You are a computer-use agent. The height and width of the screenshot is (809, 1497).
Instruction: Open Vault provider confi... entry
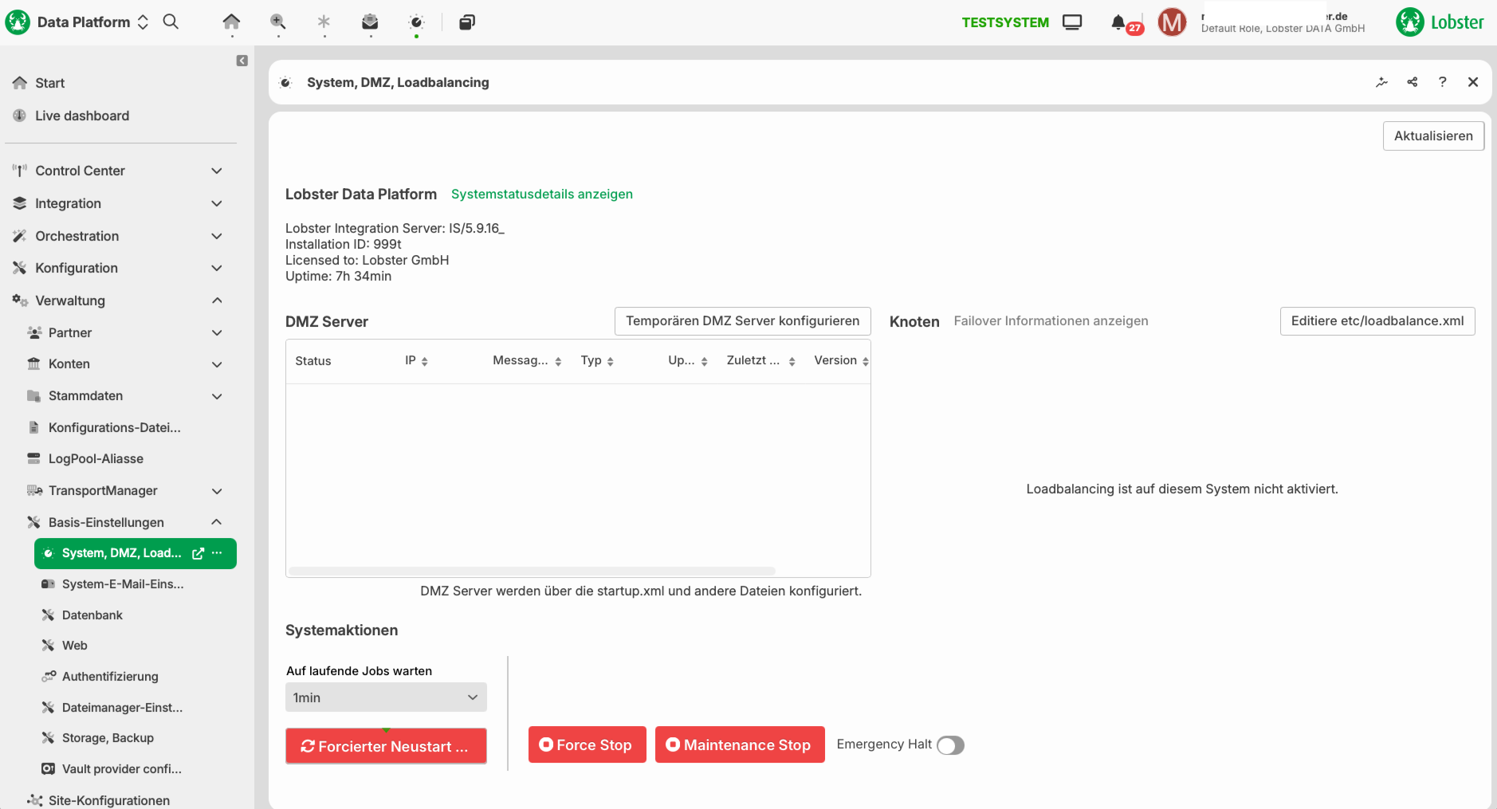tap(121, 769)
